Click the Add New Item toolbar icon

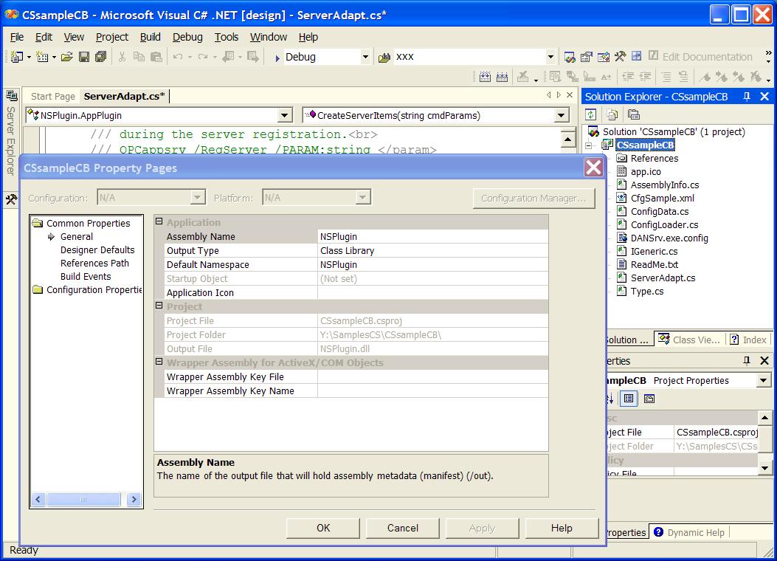[x=43, y=57]
